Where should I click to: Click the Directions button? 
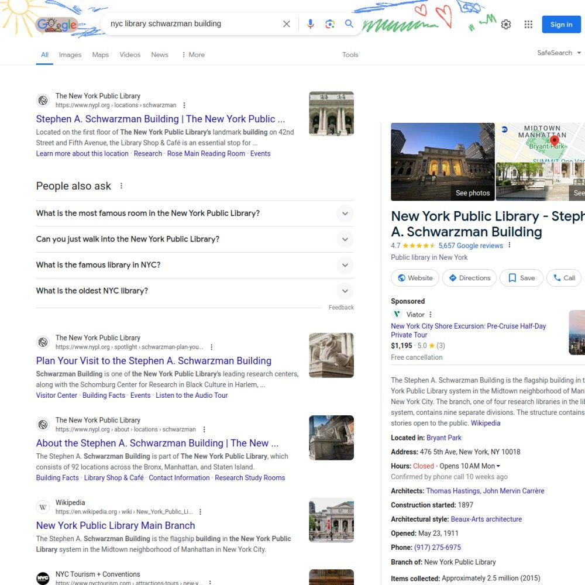(x=469, y=278)
